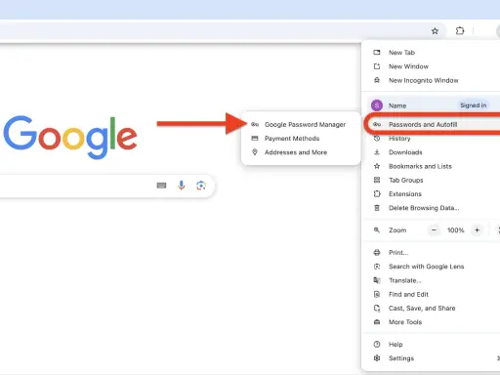The width and height of the screenshot is (500, 375).
Task: Open Google Password Manager
Action: point(301,124)
